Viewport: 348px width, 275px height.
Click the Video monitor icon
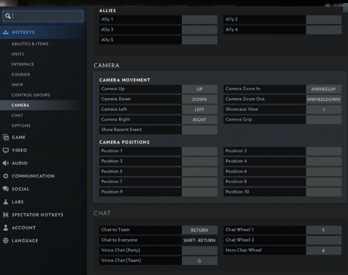click(6, 150)
